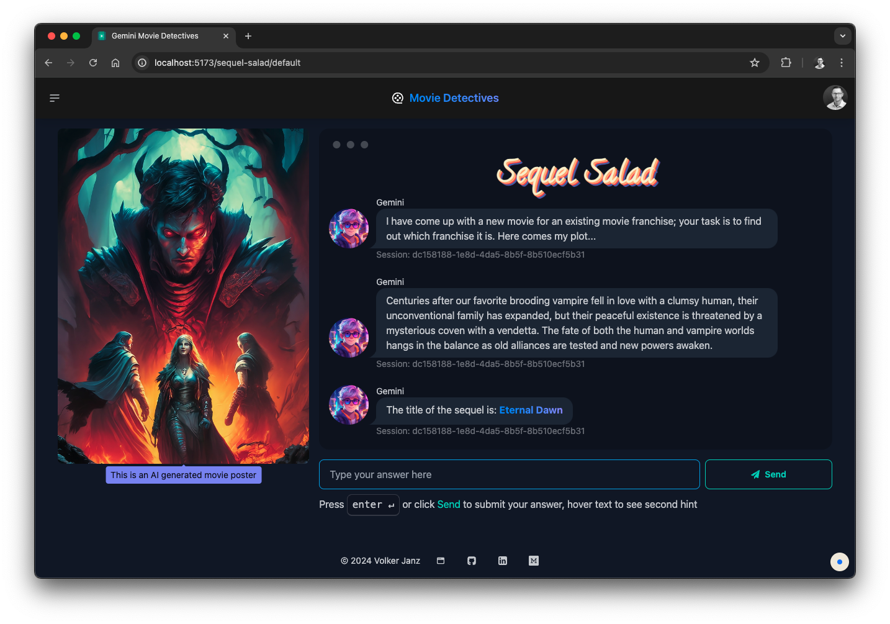Image resolution: width=890 pixels, height=624 pixels.
Task: Click the Gemini avatar beside the plot message
Action: (x=349, y=338)
